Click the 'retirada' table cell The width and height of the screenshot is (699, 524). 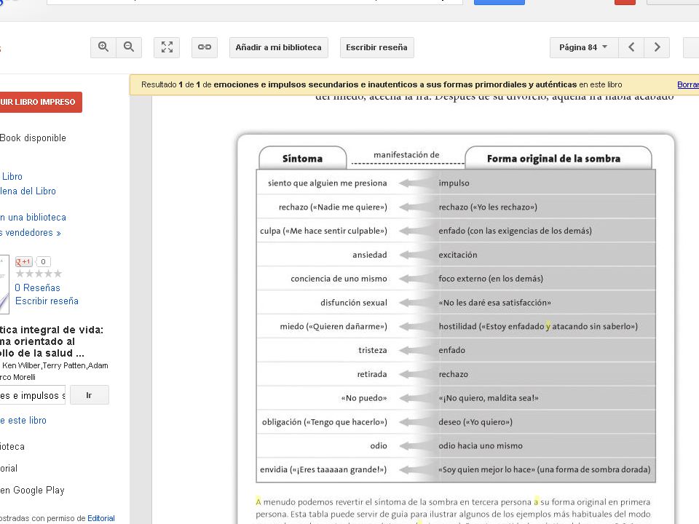pyautogui.click(x=372, y=374)
